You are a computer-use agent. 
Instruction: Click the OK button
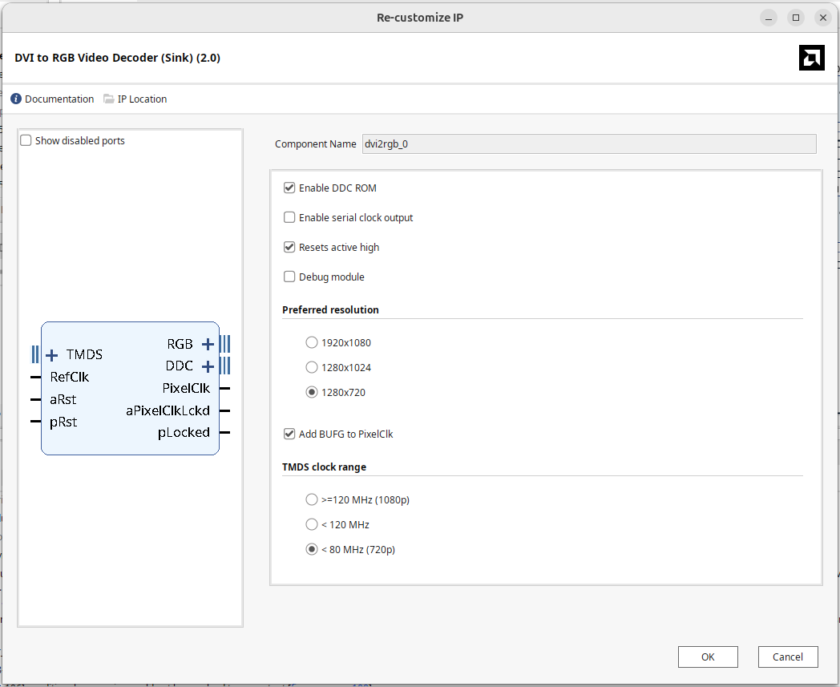point(708,657)
